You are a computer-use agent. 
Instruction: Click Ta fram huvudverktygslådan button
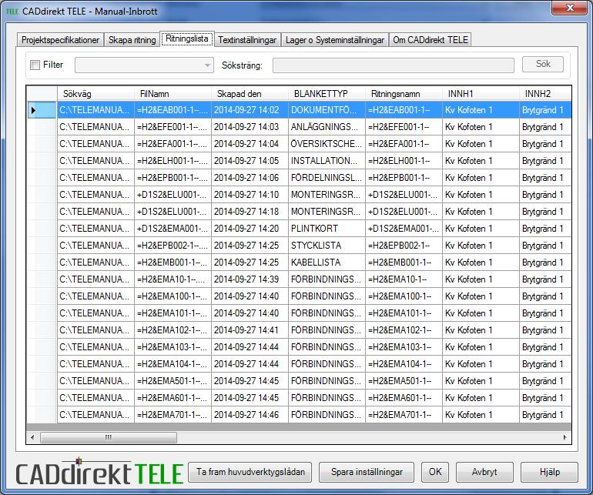click(x=250, y=472)
